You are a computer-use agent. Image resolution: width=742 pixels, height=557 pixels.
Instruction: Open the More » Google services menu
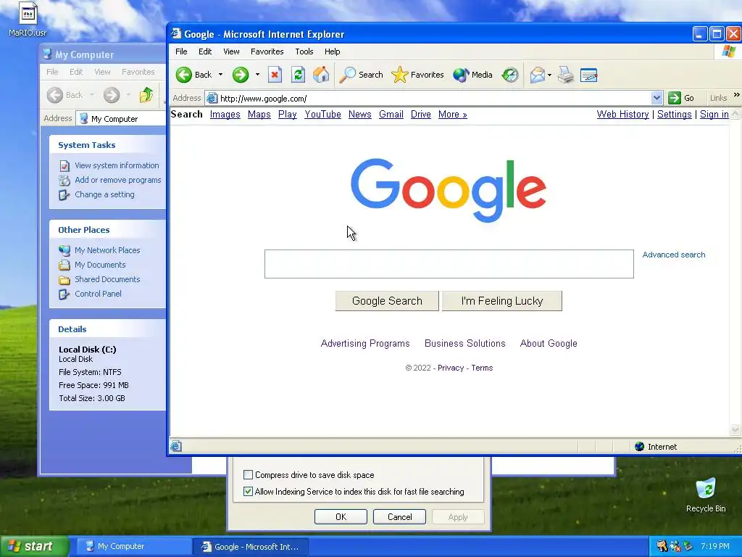click(x=452, y=114)
